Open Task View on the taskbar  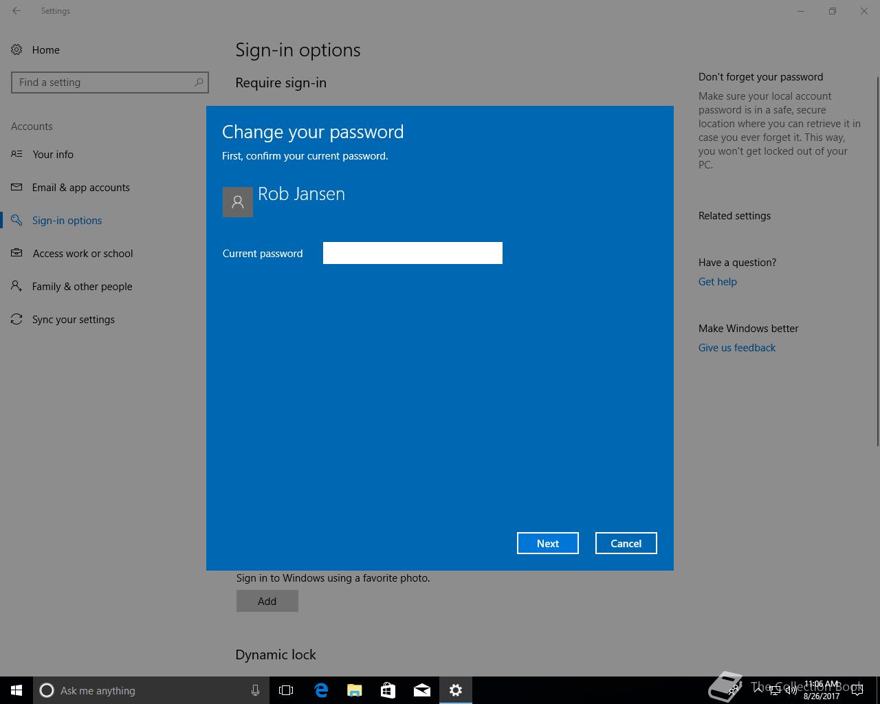286,690
